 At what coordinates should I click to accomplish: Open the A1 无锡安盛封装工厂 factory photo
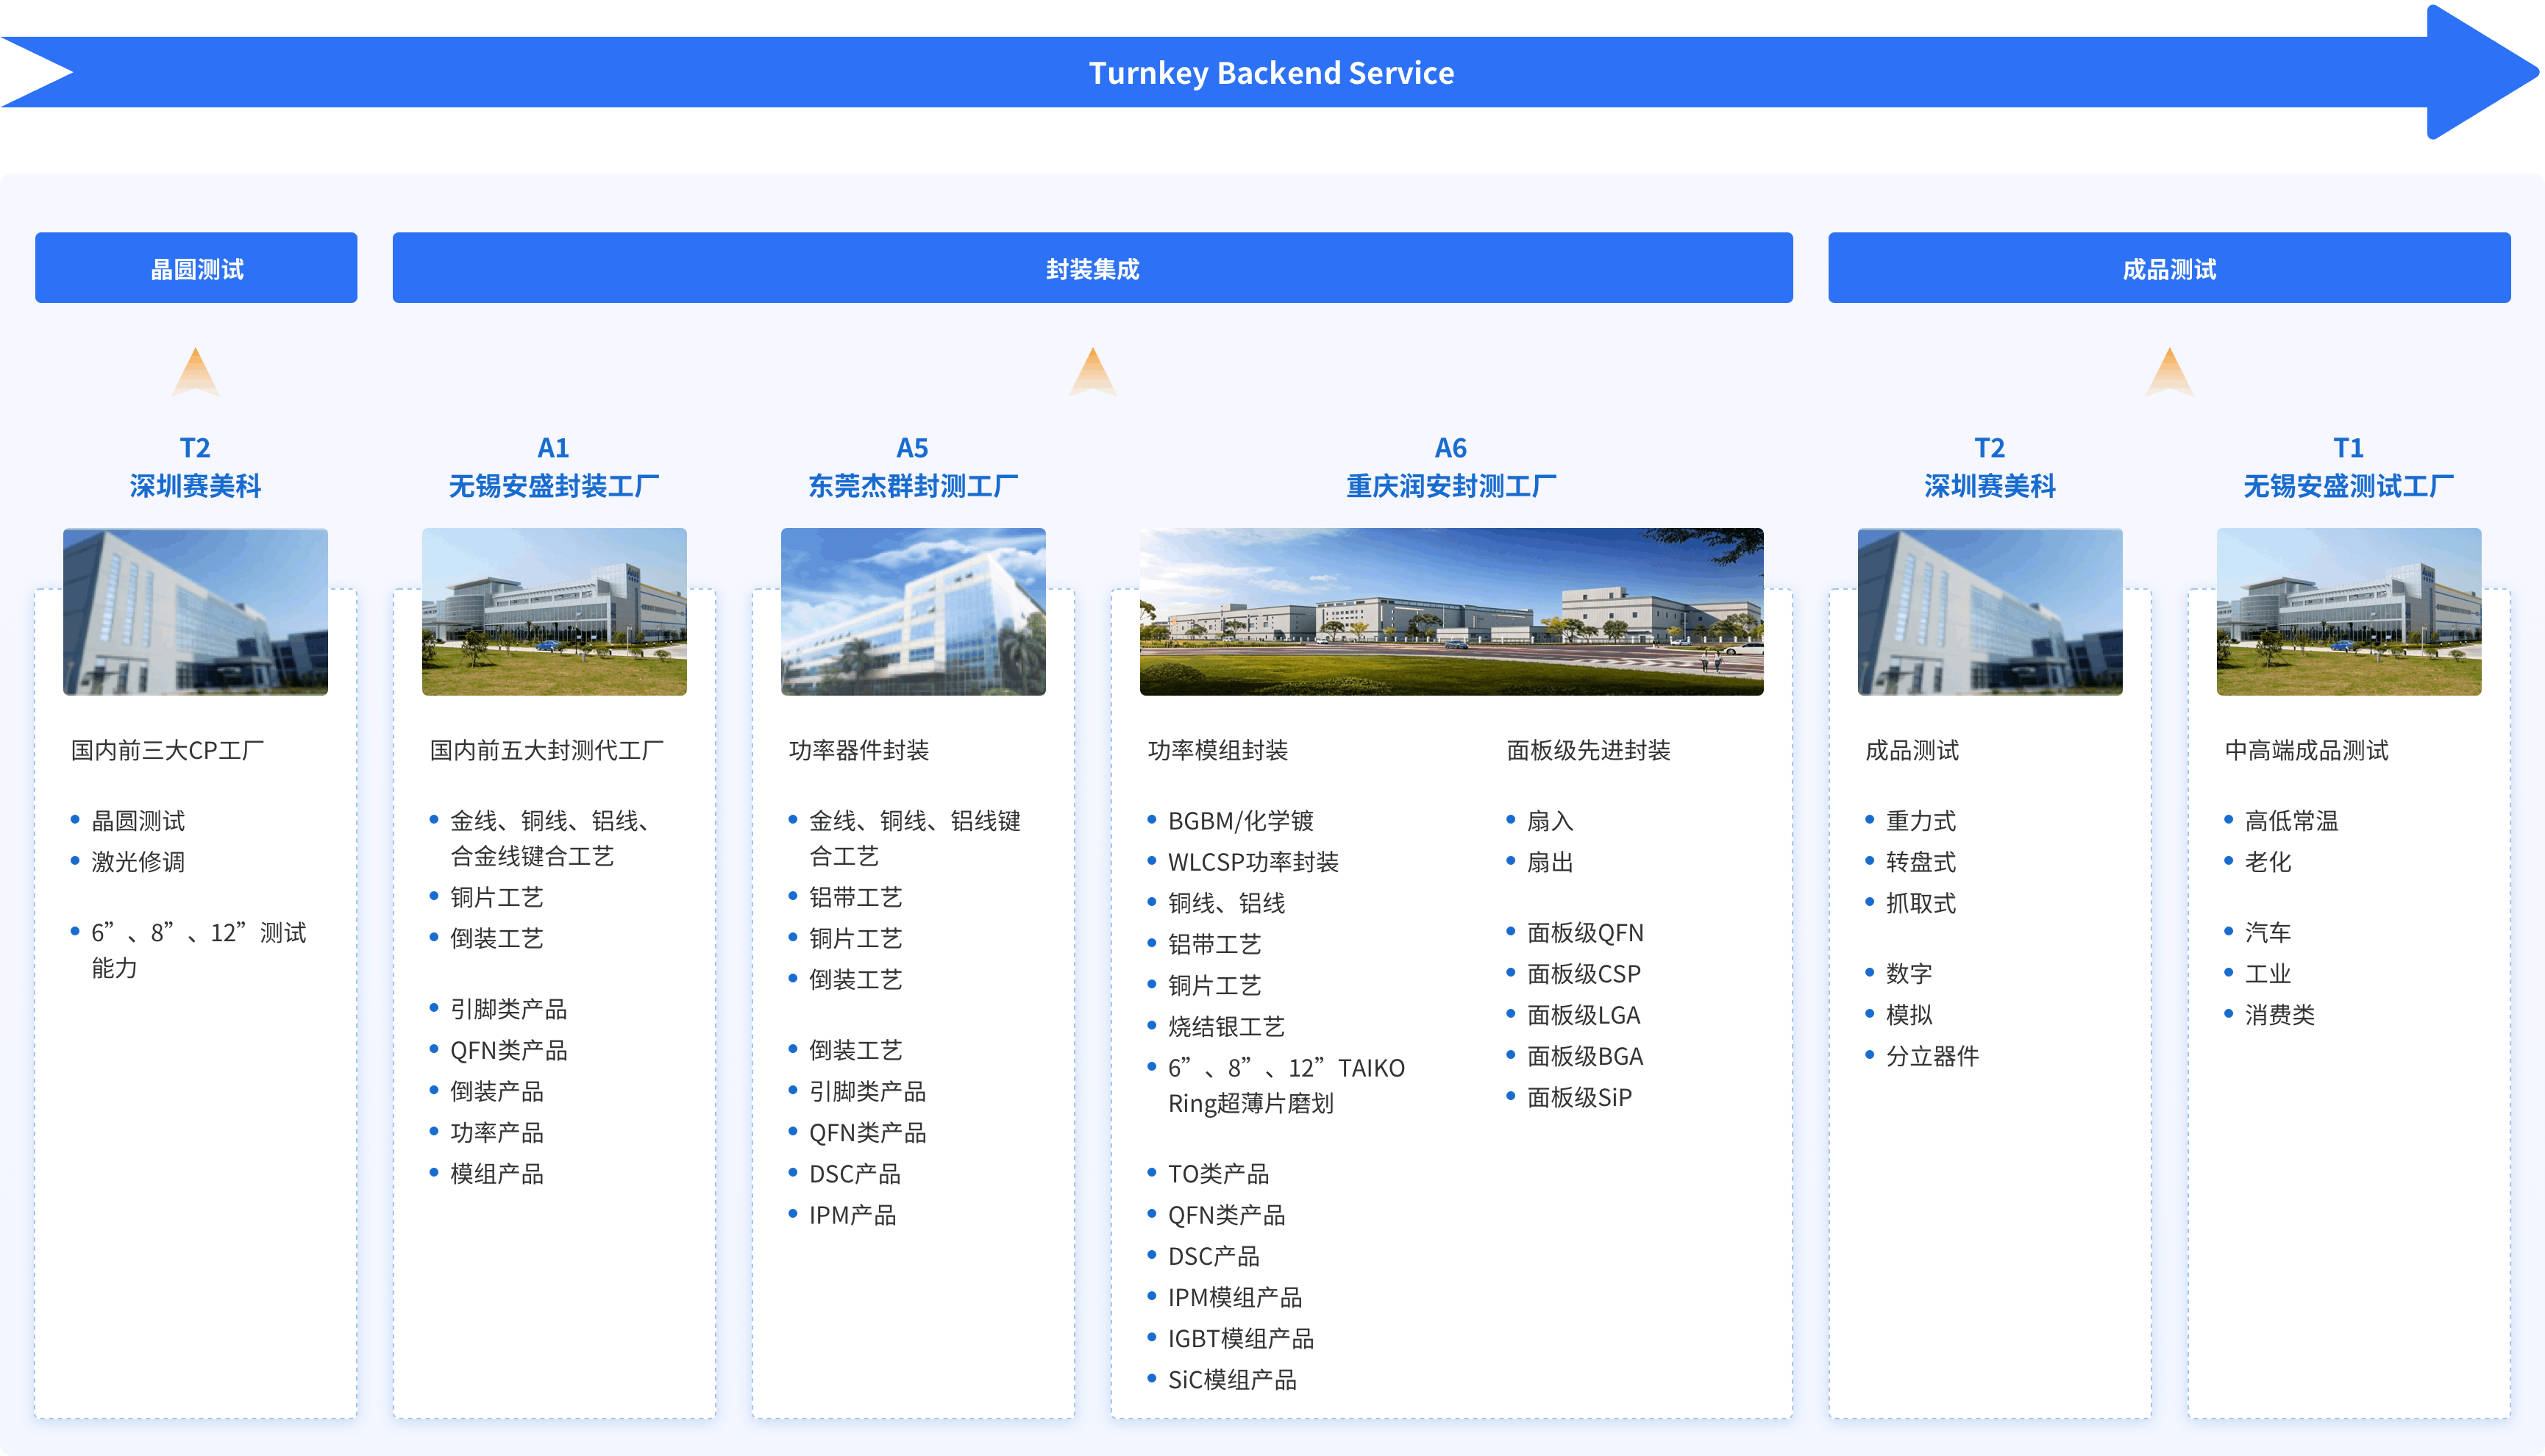(x=554, y=612)
